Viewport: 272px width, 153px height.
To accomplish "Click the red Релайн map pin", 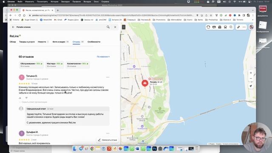I will click(145, 84).
